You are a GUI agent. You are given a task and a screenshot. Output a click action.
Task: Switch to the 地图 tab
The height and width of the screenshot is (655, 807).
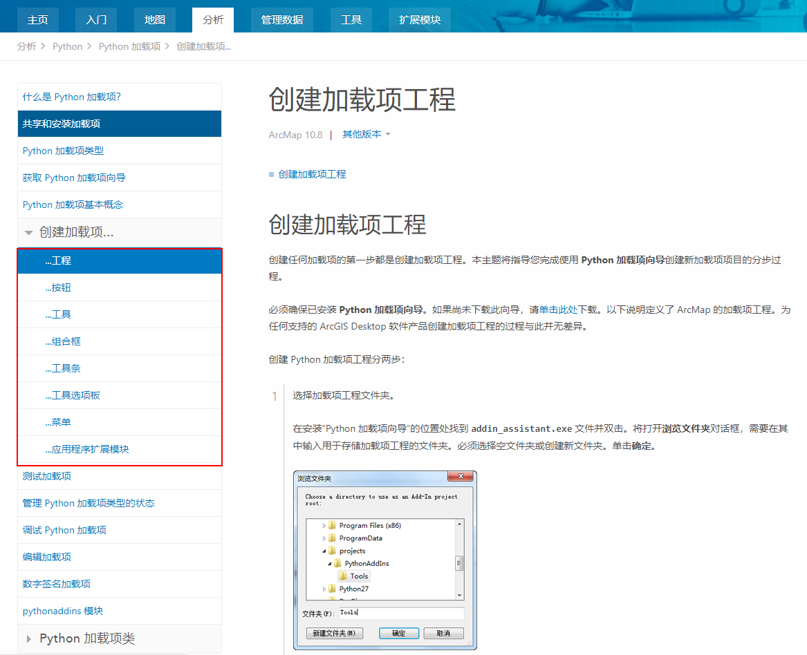coord(154,20)
